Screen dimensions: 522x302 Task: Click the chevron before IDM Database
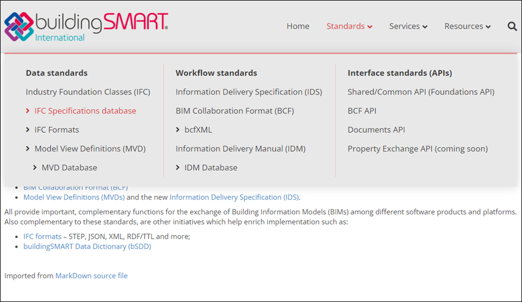[x=177, y=168]
